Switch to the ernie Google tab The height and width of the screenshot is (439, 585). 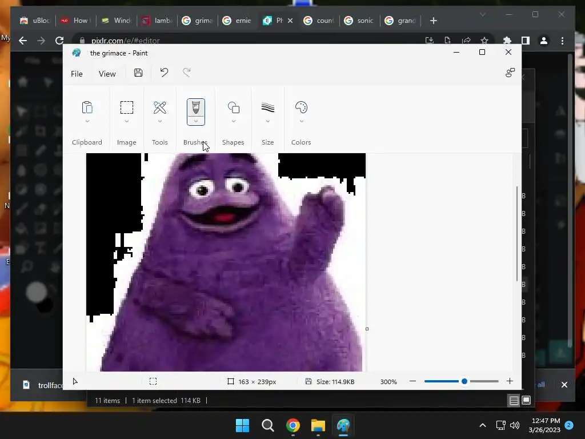tap(238, 21)
